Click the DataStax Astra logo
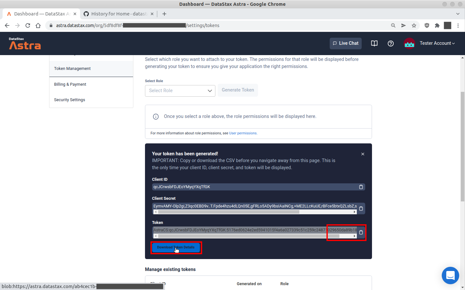Viewport: 465px width, 290px height. click(x=25, y=43)
